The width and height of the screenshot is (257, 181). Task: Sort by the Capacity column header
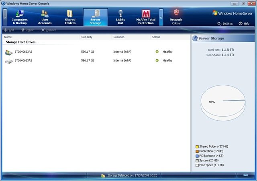point(96,37)
